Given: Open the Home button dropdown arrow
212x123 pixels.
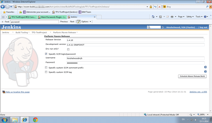Looking at the screenshot, I should tap(157, 17).
